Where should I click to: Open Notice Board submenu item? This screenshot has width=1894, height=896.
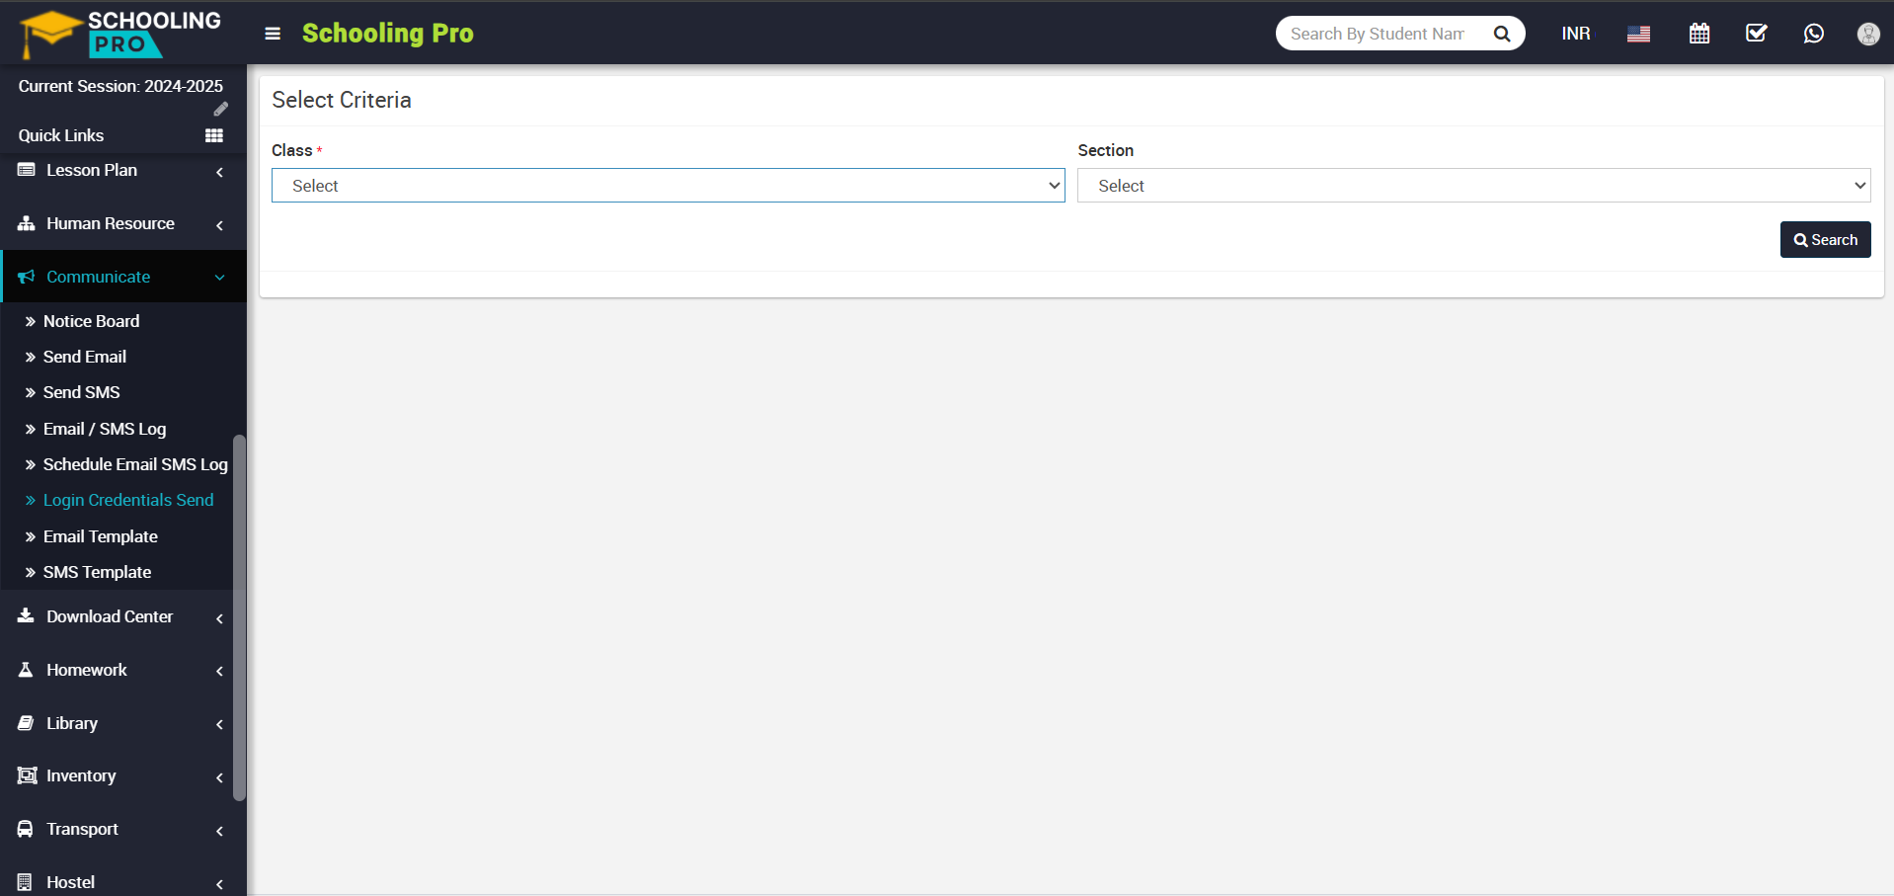[x=91, y=321]
